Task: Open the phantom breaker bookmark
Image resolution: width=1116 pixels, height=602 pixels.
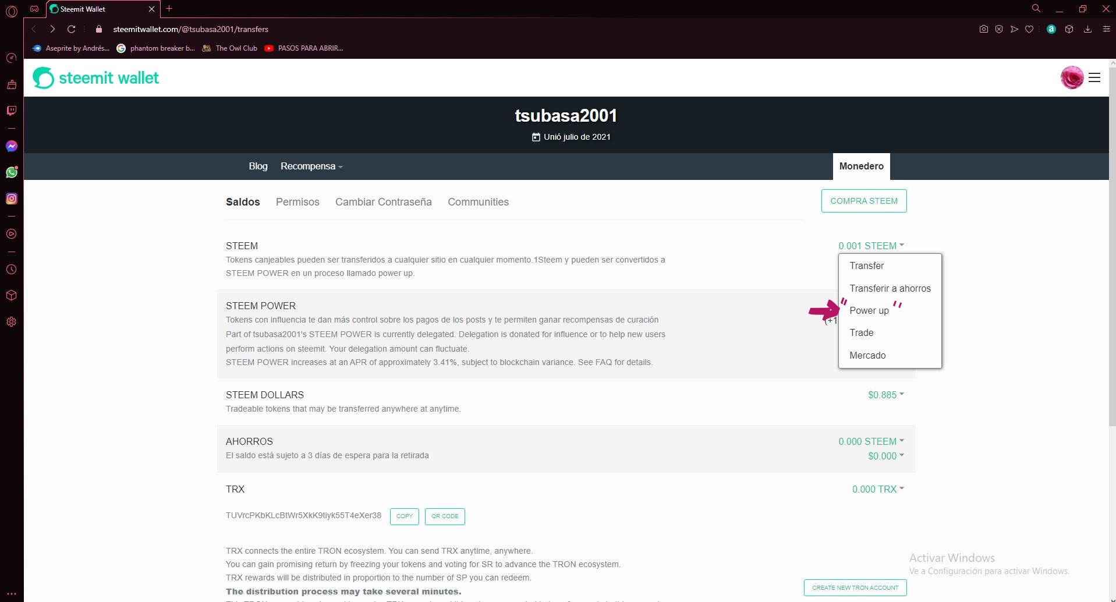Action: tap(156, 48)
